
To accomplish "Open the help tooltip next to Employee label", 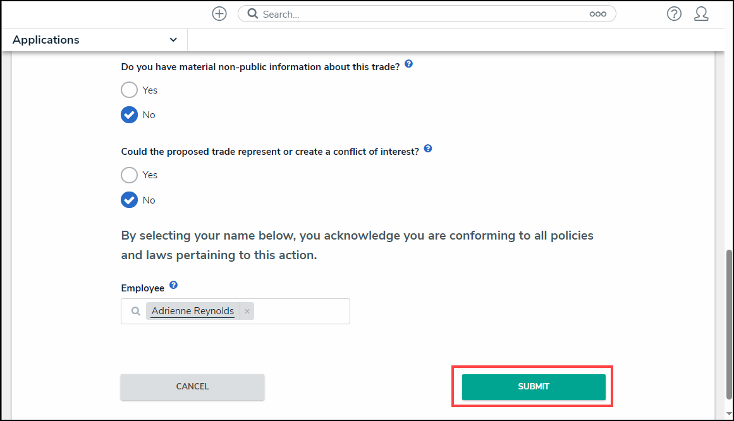I will (x=173, y=284).
